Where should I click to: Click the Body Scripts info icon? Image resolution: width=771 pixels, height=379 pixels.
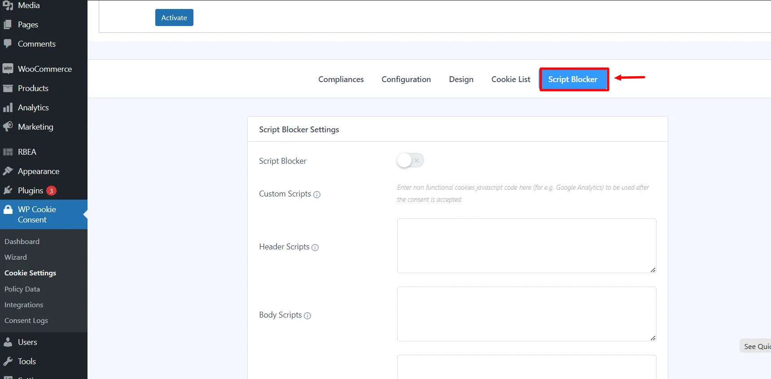point(307,316)
